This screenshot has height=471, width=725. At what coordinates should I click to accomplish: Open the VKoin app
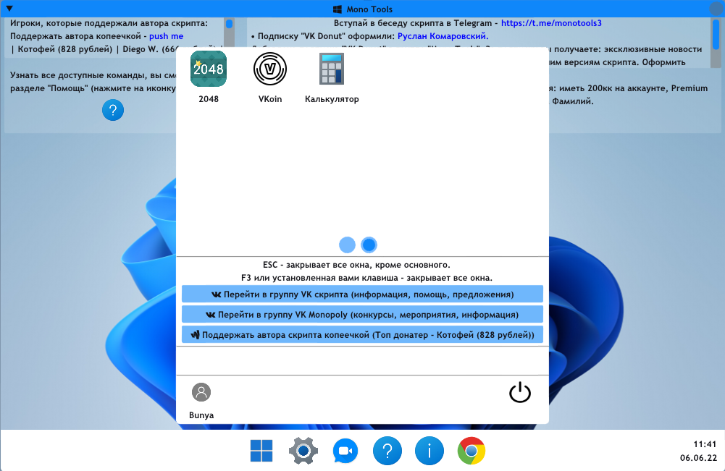click(x=270, y=69)
